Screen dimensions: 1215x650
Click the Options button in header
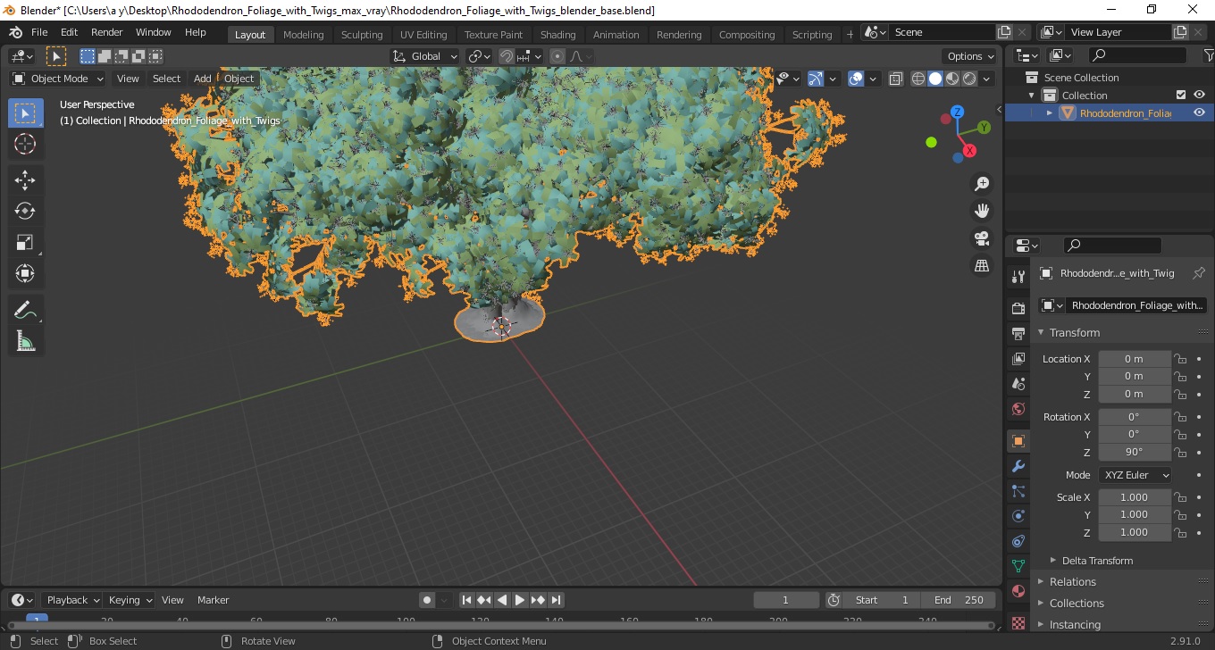(971, 56)
